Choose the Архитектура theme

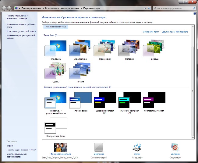click(x=80, y=50)
